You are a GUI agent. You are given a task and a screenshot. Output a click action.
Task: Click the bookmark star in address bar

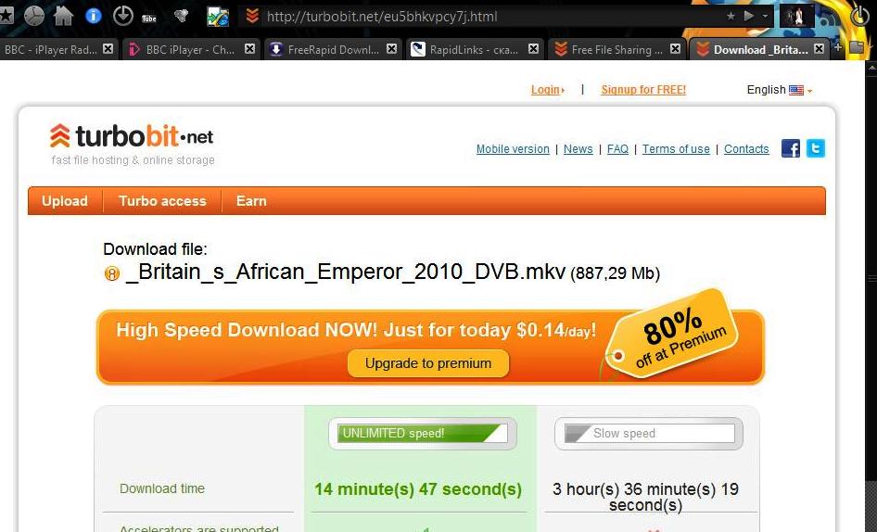pyautogui.click(x=731, y=17)
